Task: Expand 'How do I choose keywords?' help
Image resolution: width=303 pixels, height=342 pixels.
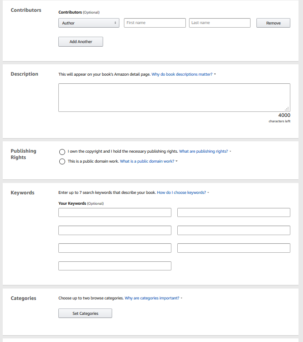Action: (181, 193)
